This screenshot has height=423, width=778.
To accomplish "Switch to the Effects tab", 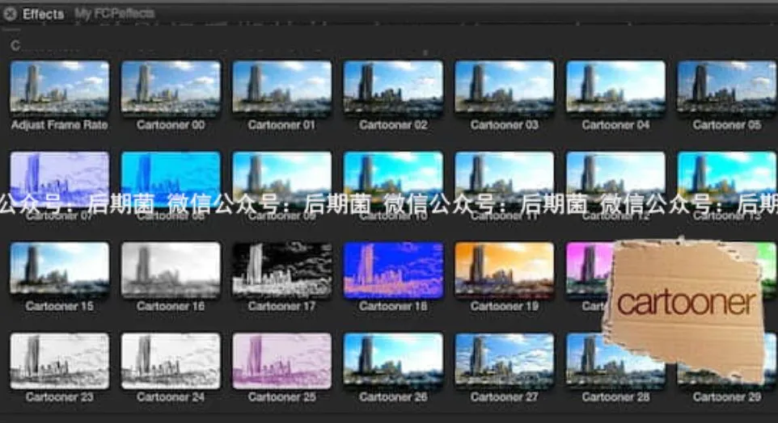I will coord(43,14).
